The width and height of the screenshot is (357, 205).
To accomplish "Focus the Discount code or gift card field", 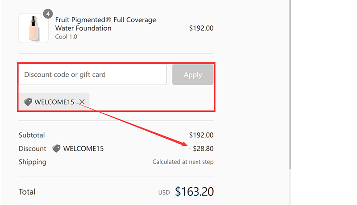I will click(x=92, y=74).
